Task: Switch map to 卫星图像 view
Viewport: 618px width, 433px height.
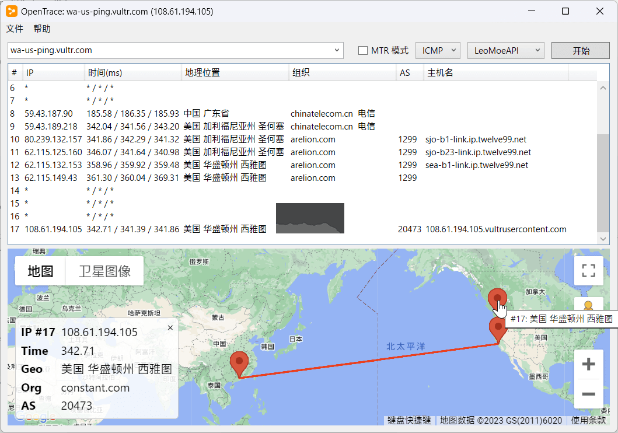Action: (x=104, y=271)
